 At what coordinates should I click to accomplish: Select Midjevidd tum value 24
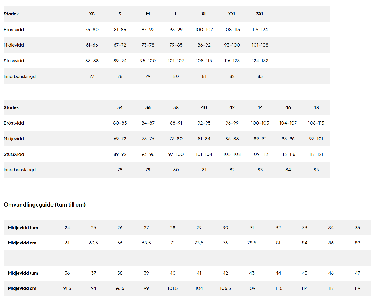pyautogui.click(x=67, y=228)
